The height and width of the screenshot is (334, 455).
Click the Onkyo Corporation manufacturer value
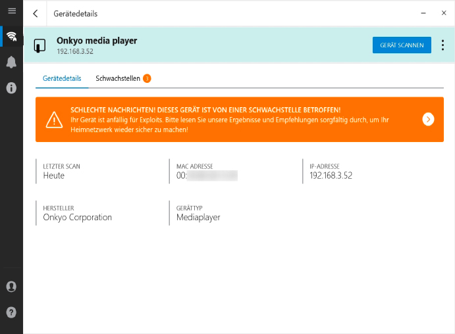point(78,217)
